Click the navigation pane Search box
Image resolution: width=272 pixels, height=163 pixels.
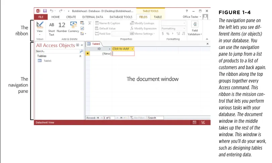coord(57,51)
